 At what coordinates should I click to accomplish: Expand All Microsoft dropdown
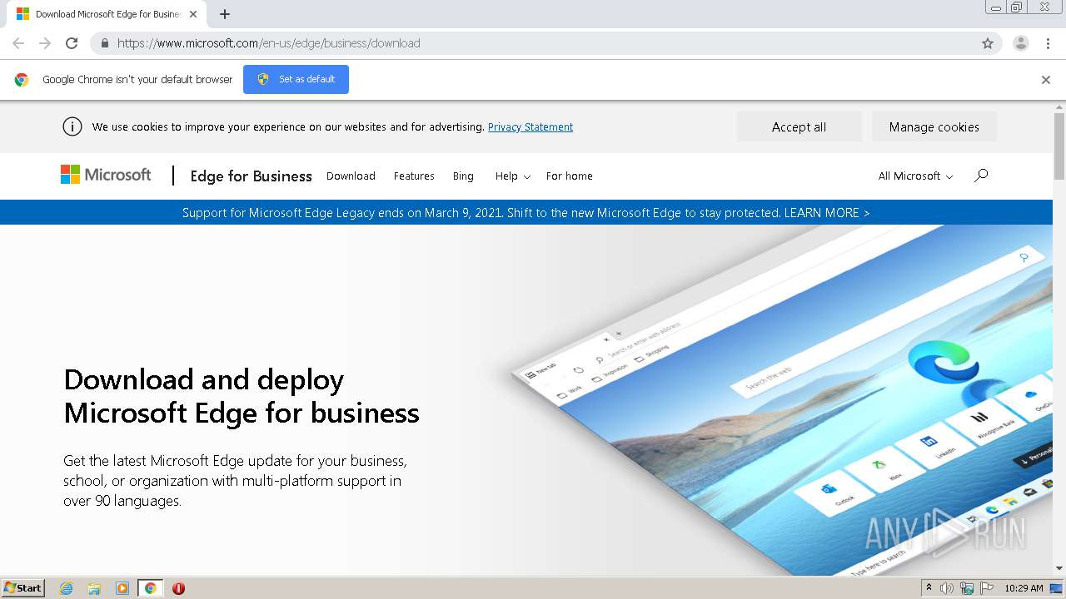point(915,176)
